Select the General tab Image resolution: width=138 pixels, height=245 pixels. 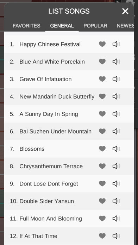tap(62, 26)
